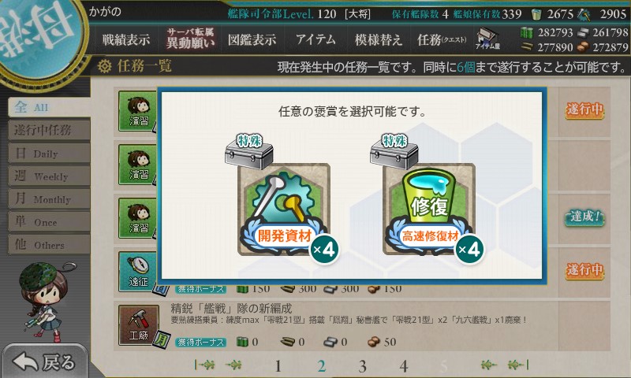The height and width of the screenshot is (378, 631).
Task: Select the 遠征 expedition quest icon
Action: [x=137, y=272]
